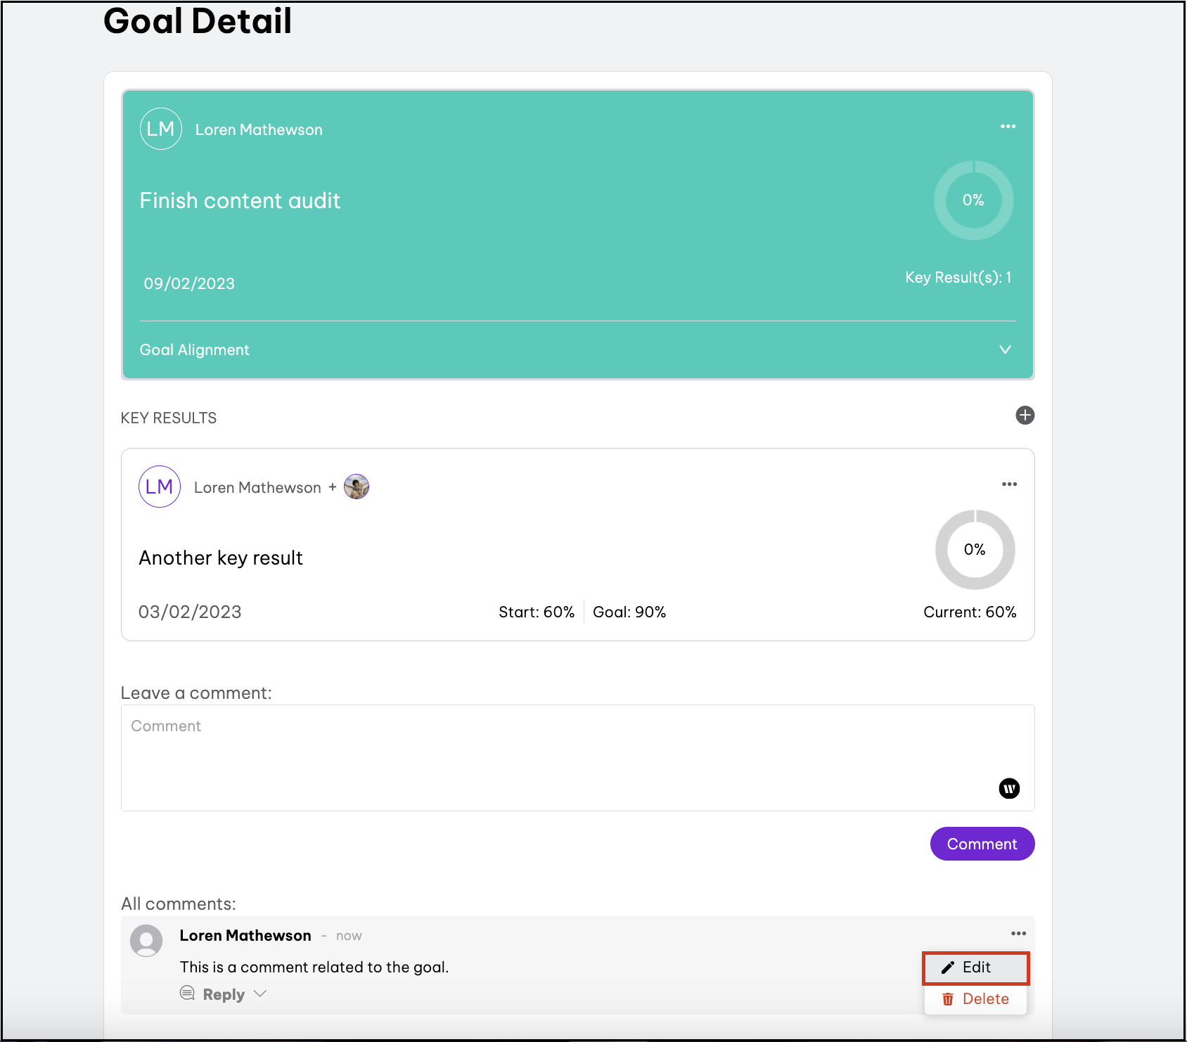Viewport: 1187px width, 1042px height.
Task: Click the LM avatar on goal card
Action: click(161, 129)
